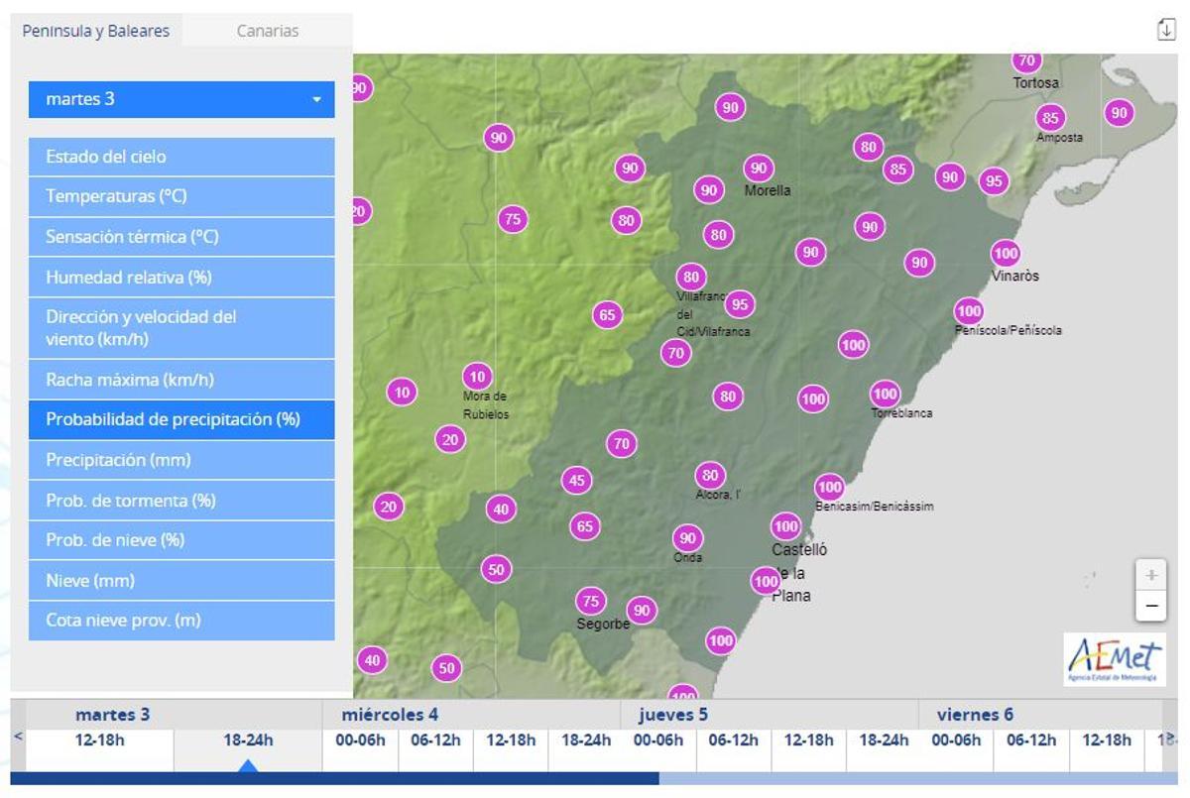The image size is (1190, 798).
Task: Select "Temperaturas (°C)" in the sidebar
Action: click(x=181, y=196)
